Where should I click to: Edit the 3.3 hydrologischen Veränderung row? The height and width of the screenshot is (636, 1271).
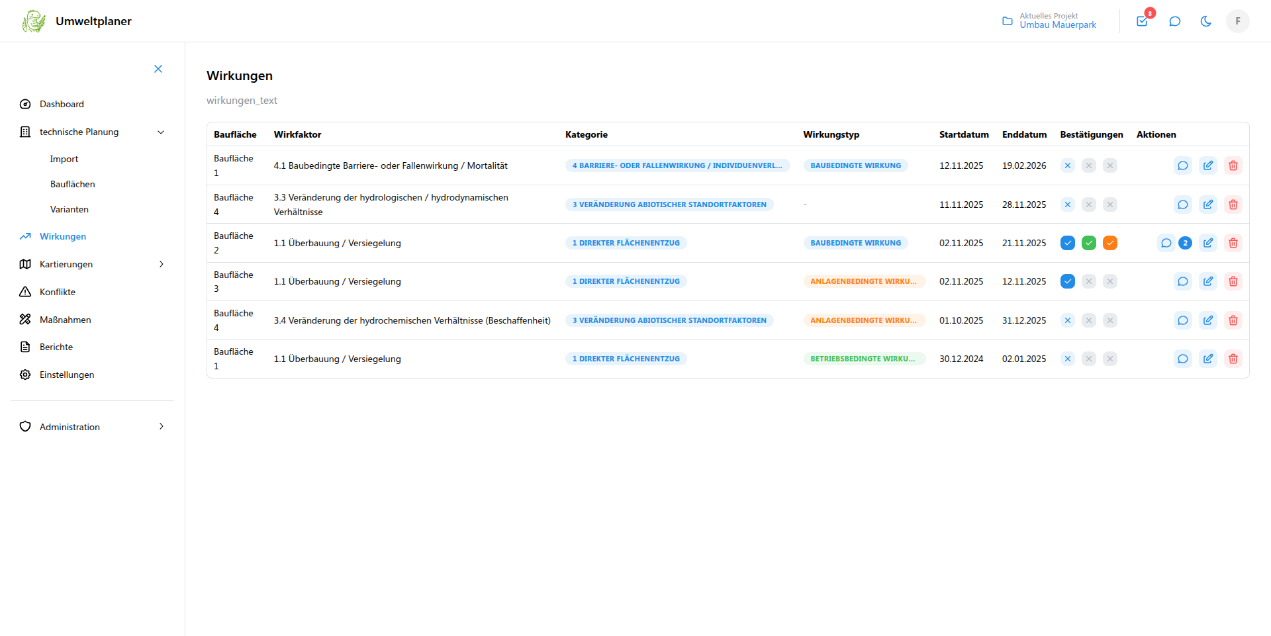1208,204
